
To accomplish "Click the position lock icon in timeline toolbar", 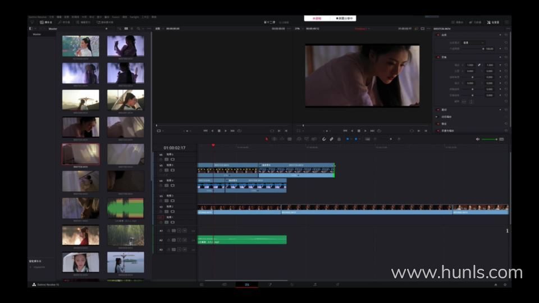I will pos(339,139).
